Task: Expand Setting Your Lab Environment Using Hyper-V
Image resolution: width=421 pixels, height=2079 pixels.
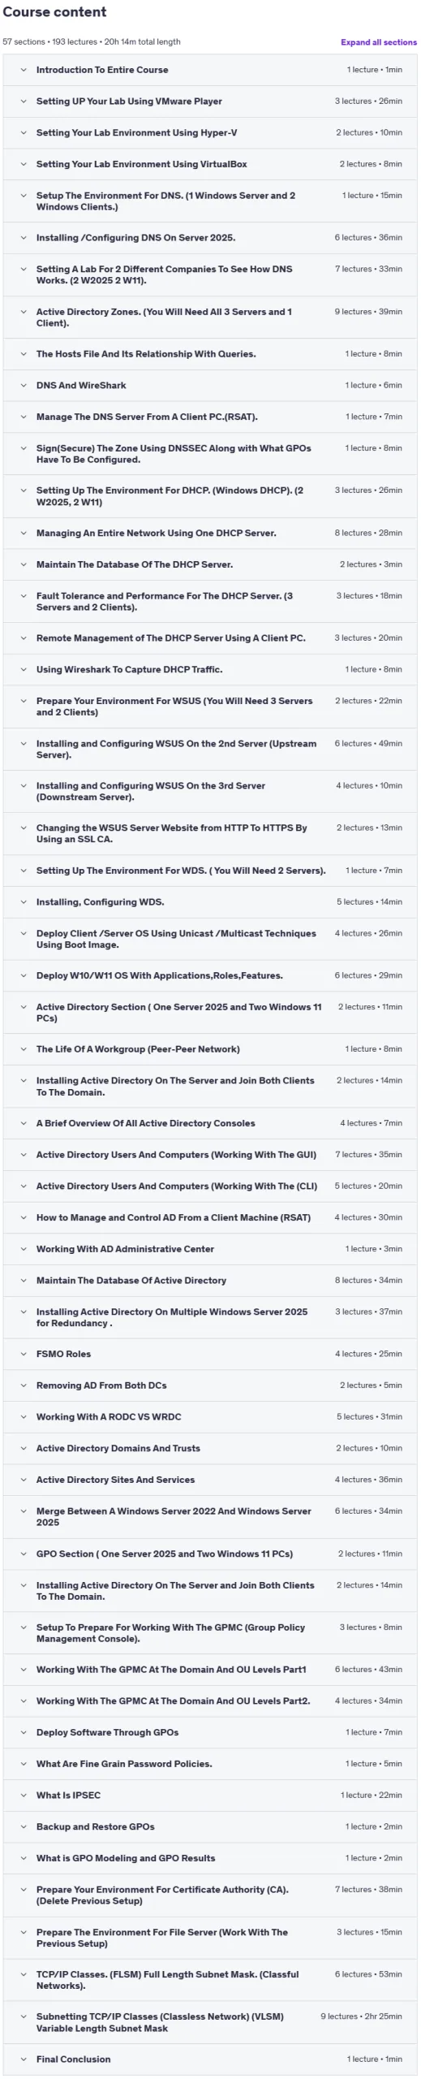Action: pos(210,133)
